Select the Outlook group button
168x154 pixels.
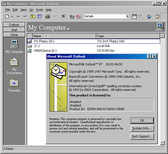point(14,25)
